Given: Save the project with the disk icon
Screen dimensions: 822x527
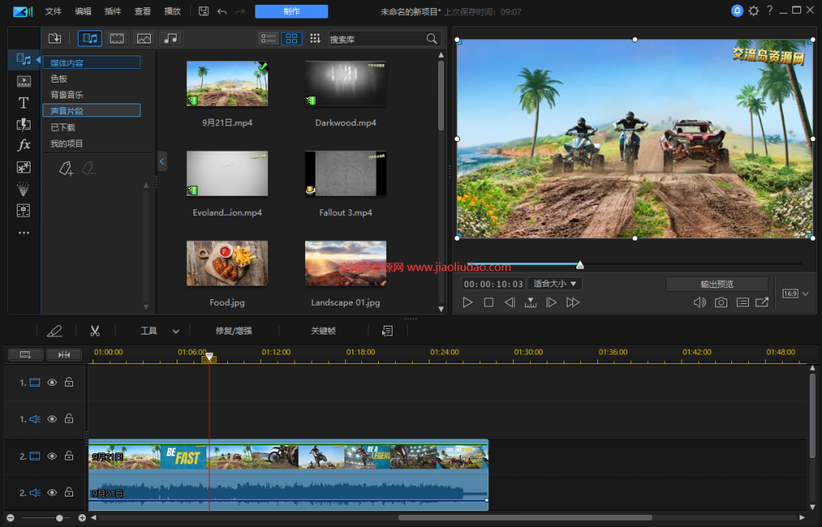Looking at the screenshot, I should 204,11.
